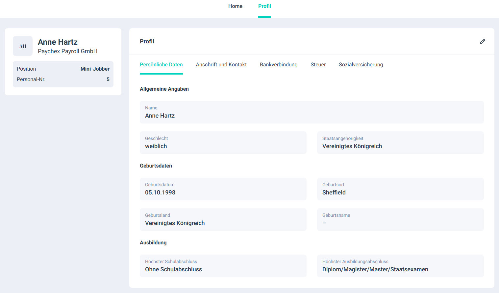Go to the Home tab

(235, 6)
